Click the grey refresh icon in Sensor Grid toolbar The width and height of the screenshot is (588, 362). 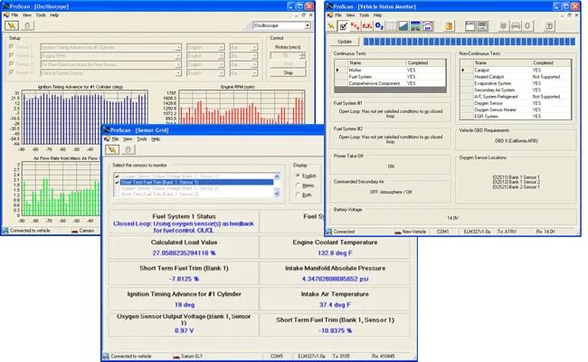pyautogui.click(x=128, y=149)
